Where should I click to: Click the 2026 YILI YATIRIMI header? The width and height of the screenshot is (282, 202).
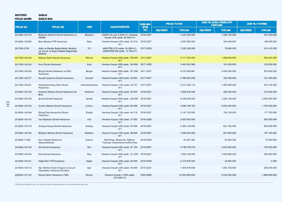click(x=257, y=24)
